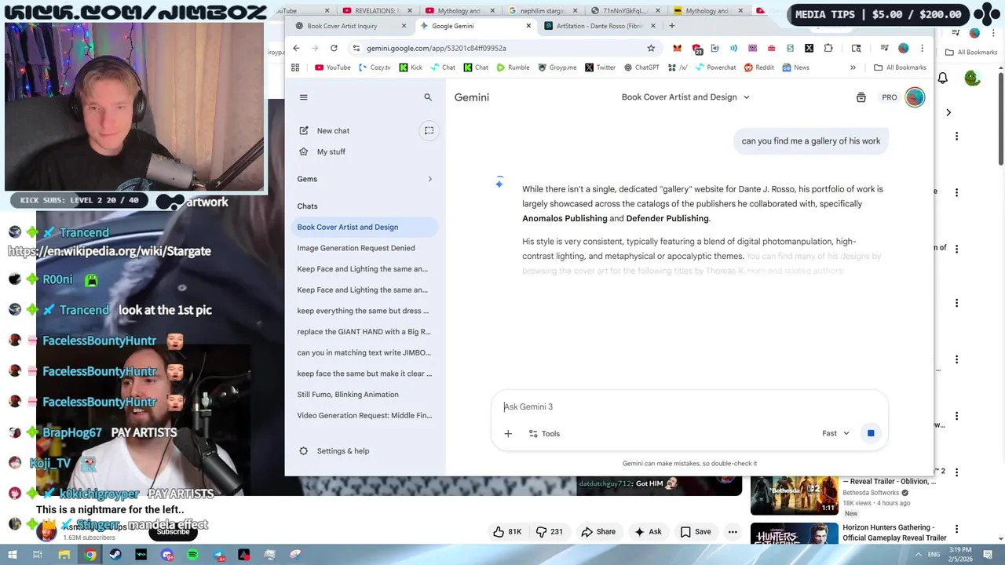
Task: Open All Bookmarks folder in Gemini window
Action: coord(900,67)
